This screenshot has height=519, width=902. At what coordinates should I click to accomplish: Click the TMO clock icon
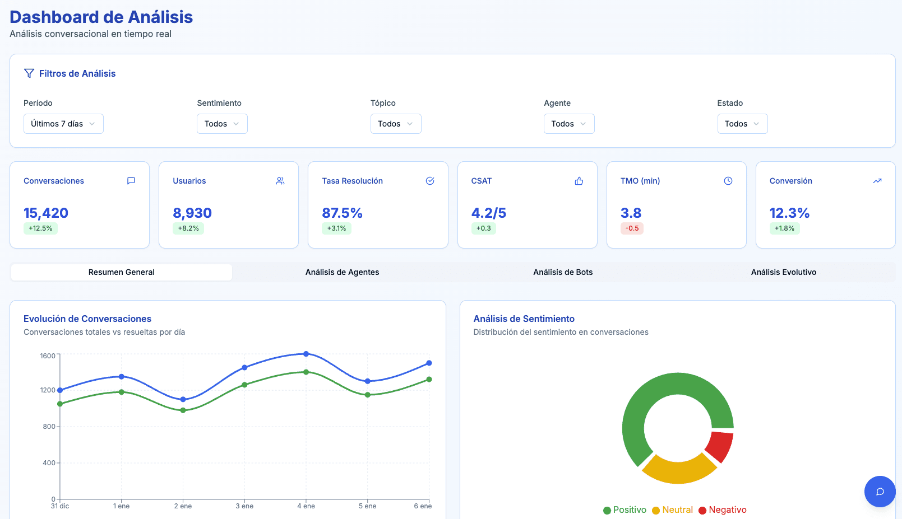point(728,181)
